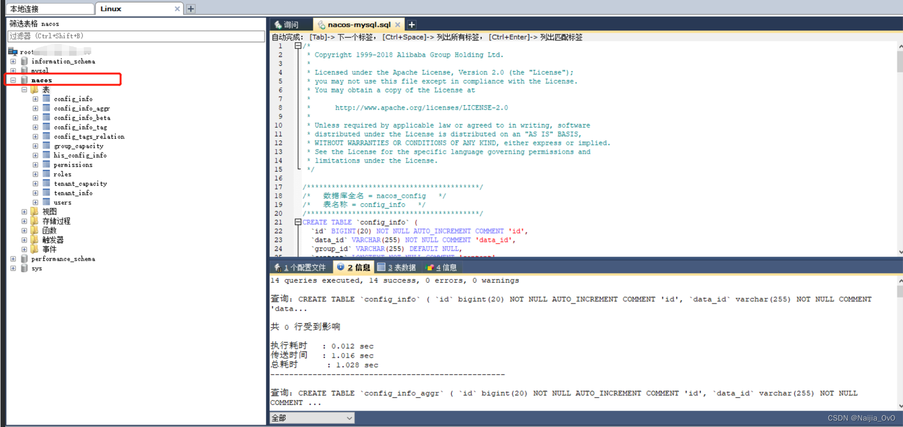903x427 pixels.
Task: Select the tenant_capacity table row
Action: click(80, 184)
